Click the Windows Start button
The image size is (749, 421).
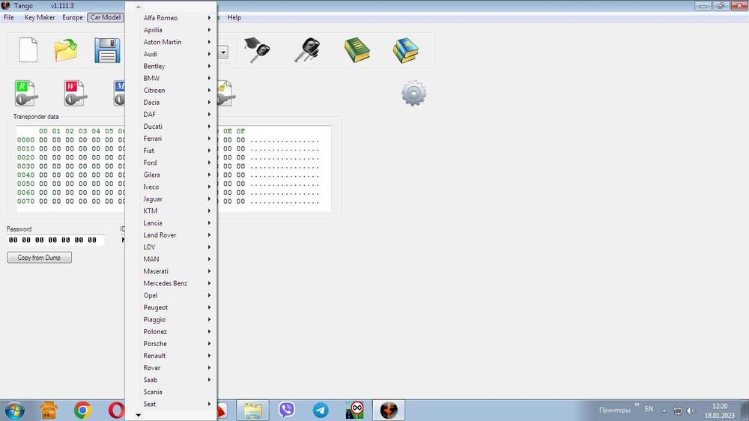click(x=14, y=411)
